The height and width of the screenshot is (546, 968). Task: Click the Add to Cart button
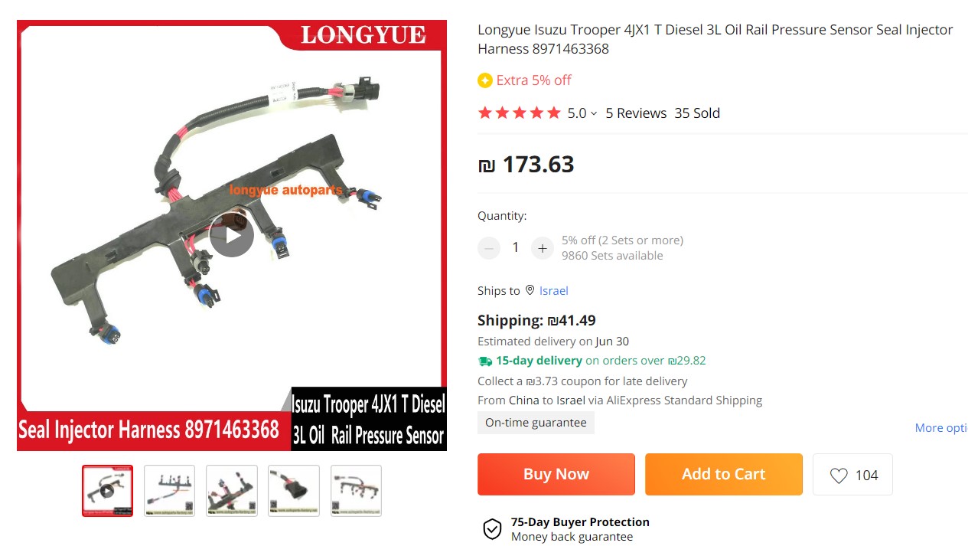click(x=724, y=474)
